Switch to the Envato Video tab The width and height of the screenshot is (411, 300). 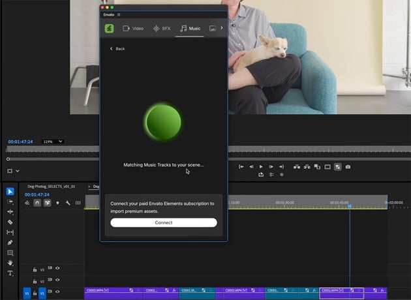pyautogui.click(x=133, y=28)
